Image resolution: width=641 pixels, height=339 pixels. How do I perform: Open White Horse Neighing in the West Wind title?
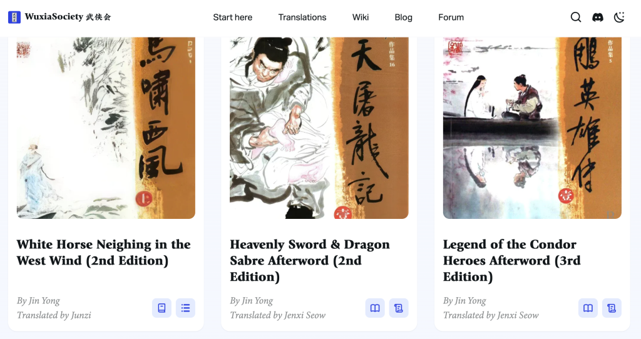(x=103, y=253)
